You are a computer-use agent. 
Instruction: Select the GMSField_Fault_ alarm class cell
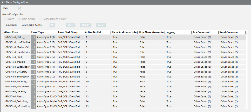[16, 57]
